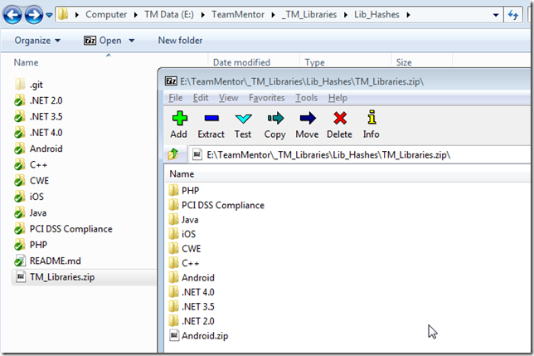Open the Organize dropdown menu

coord(37,41)
